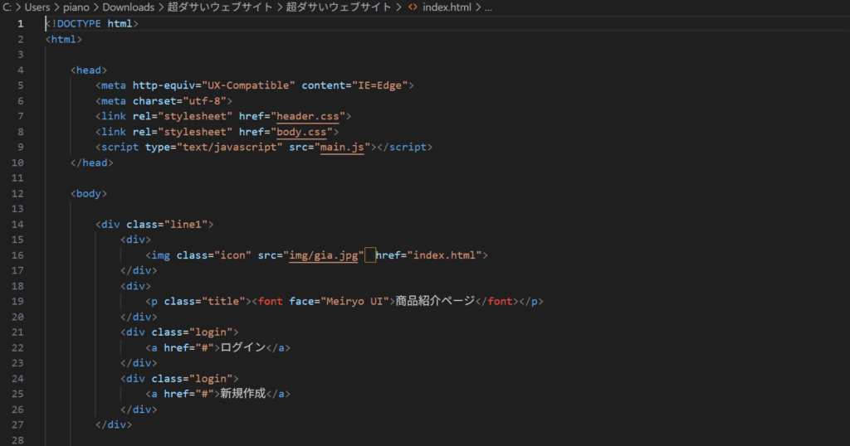850x446 pixels.
Task: Click line number 4 beside head tag
Action: [20, 70]
